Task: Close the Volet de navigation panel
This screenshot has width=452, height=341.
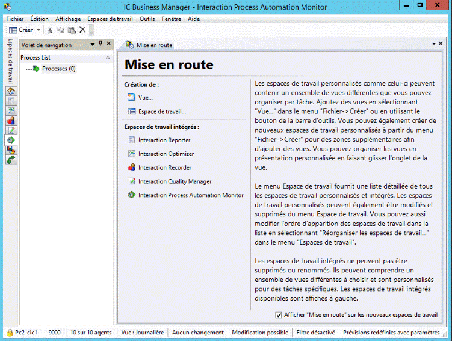Action: coord(108,44)
